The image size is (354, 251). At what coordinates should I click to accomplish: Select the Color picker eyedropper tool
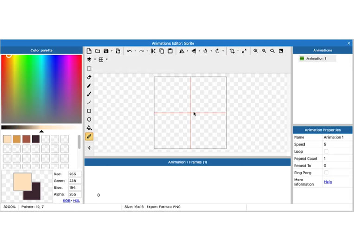click(x=89, y=136)
